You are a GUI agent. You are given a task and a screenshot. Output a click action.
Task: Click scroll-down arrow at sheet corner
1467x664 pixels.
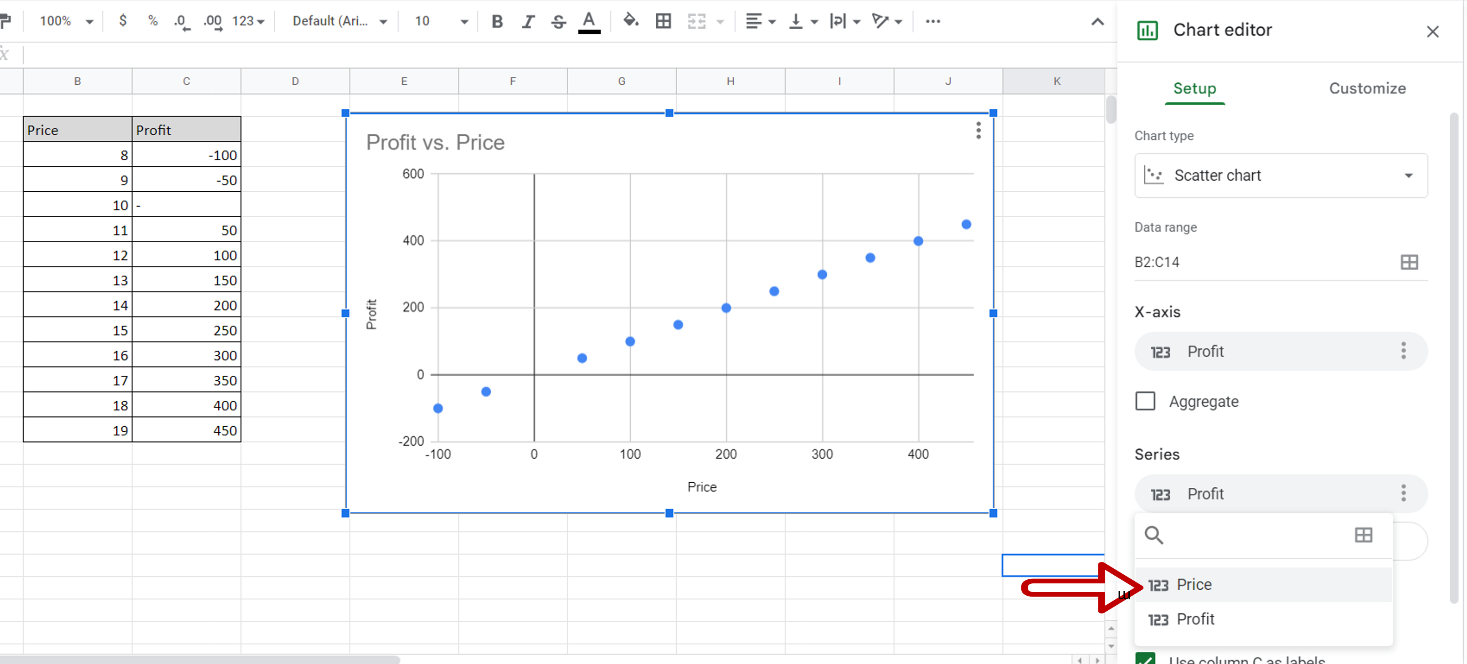click(1111, 646)
